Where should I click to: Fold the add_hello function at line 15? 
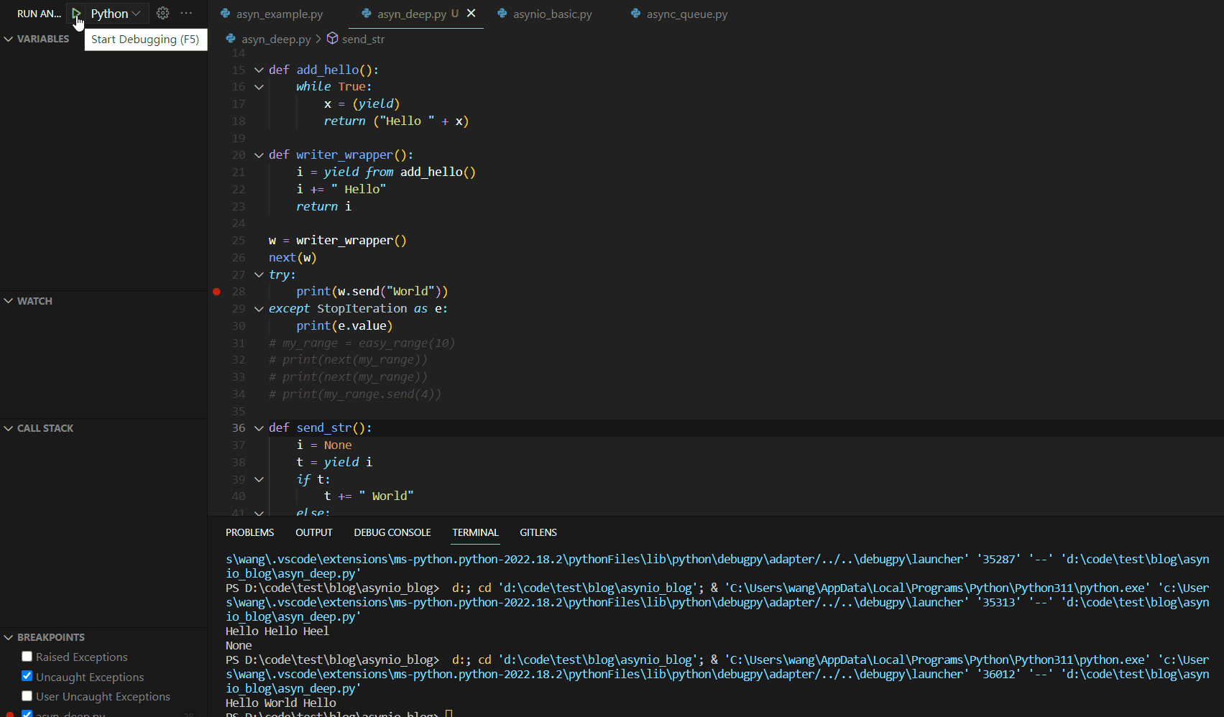259,70
